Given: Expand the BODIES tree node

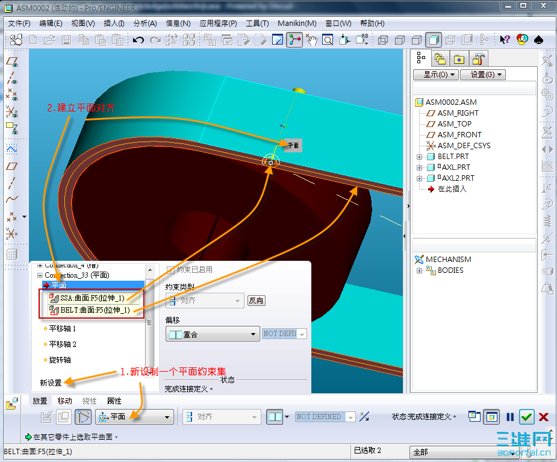Looking at the screenshot, I should (x=419, y=270).
